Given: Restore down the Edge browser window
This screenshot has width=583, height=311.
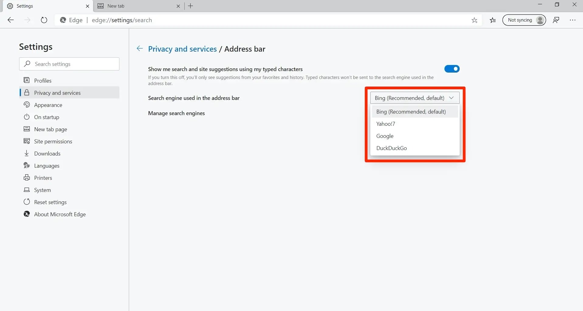Looking at the screenshot, I should 557,5.
